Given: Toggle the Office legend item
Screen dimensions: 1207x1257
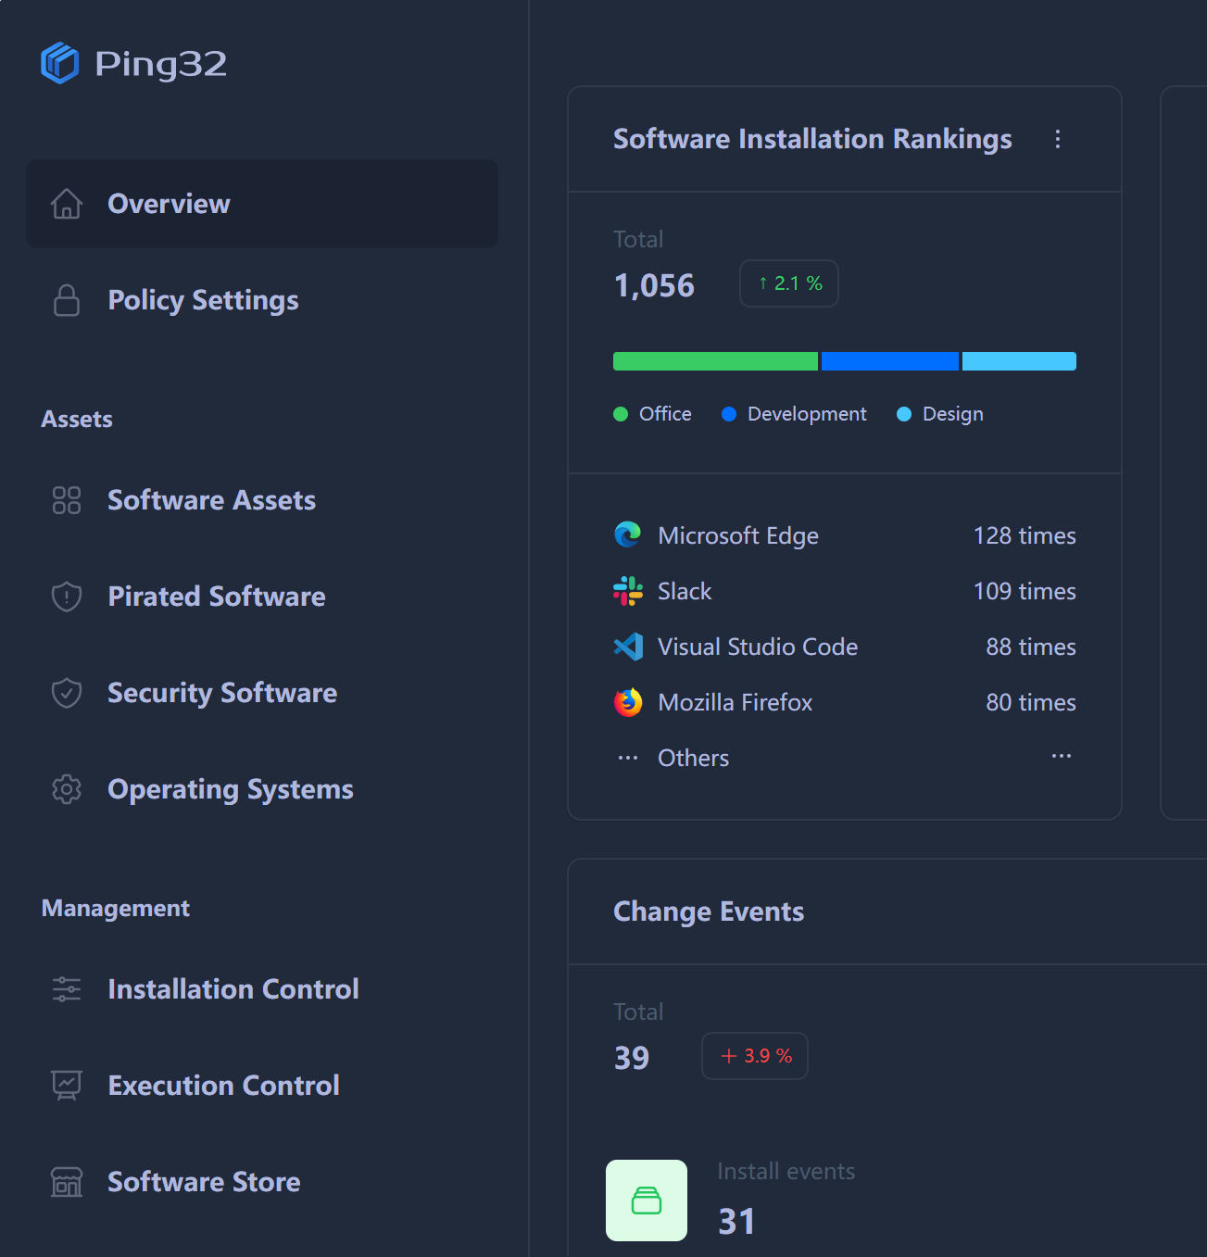Looking at the screenshot, I should 653,414.
